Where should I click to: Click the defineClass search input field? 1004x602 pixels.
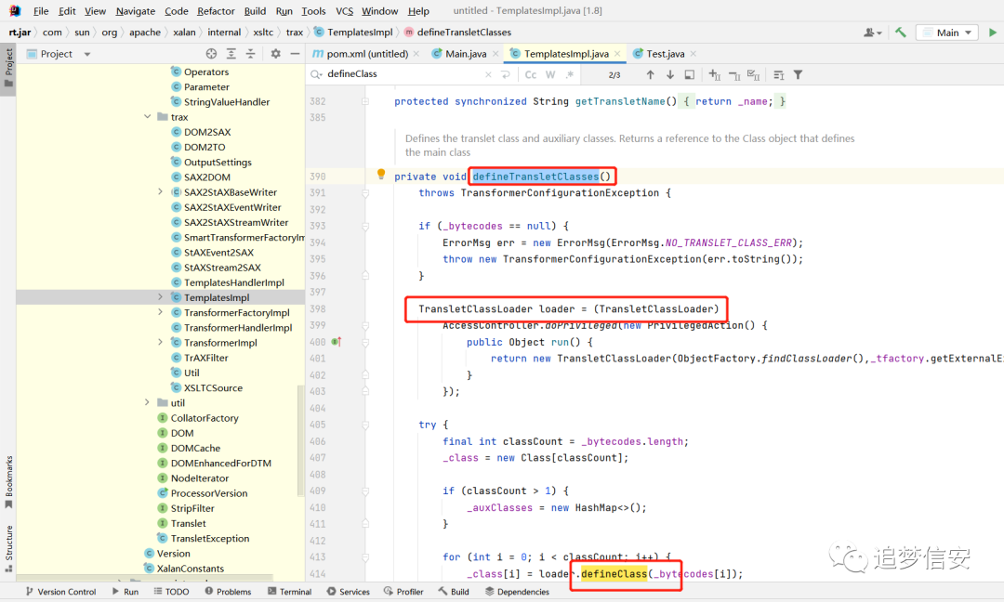click(x=403, y=74)
